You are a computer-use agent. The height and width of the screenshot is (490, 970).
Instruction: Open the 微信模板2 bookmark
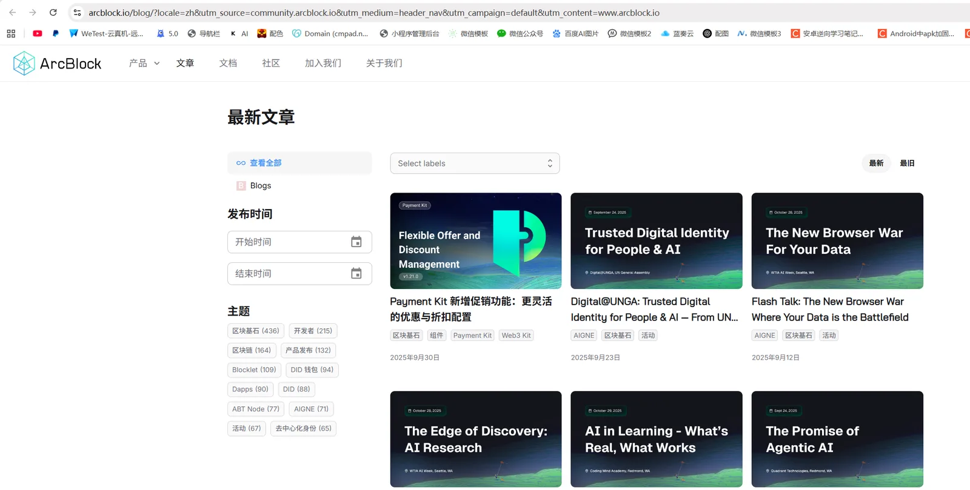[629, 34]
